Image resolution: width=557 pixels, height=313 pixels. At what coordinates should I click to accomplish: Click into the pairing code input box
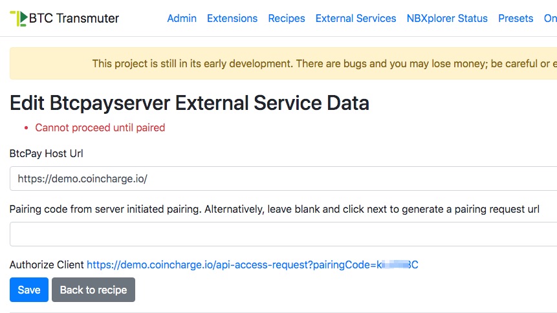click(283, 234)
